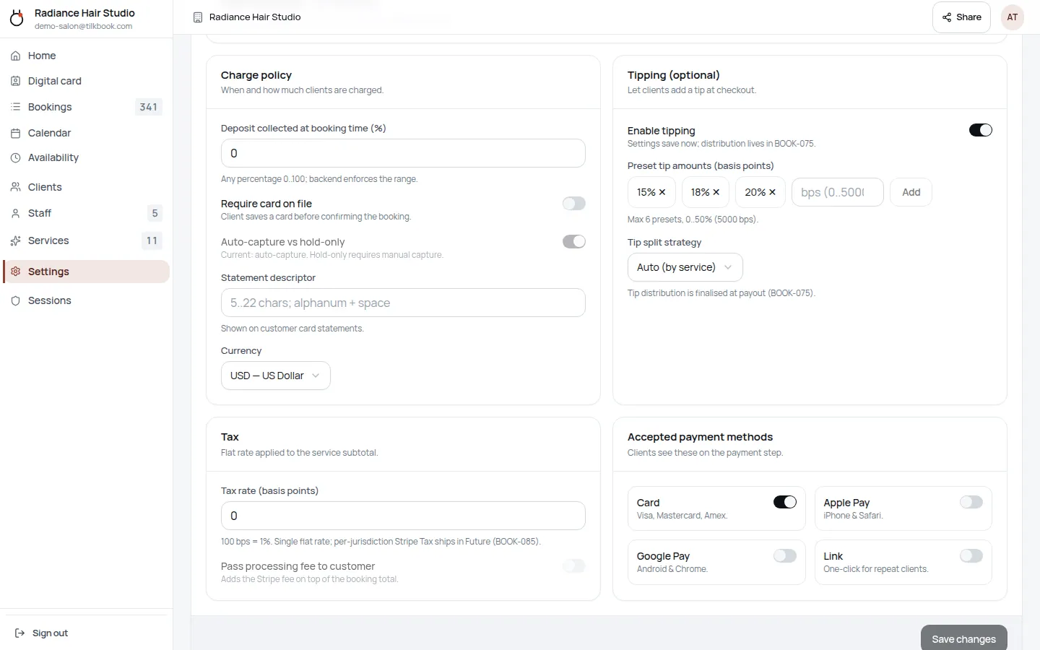Open the Tip split strategy dropdown
This screenshot has height=650, width=1040.
point(685,267)
